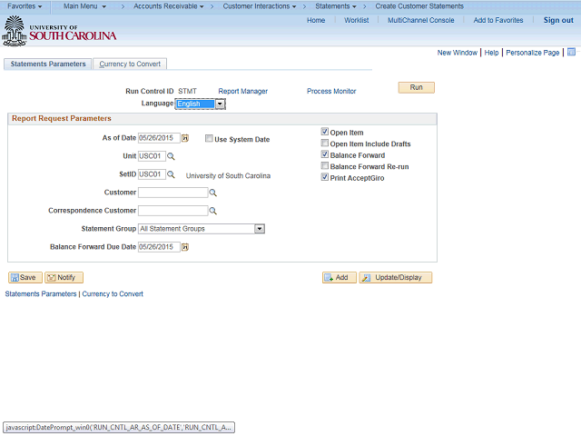Switch to the Statements Parameters tab
The image size is (581, 436).
pyautogui.click(x=48, y=64)
